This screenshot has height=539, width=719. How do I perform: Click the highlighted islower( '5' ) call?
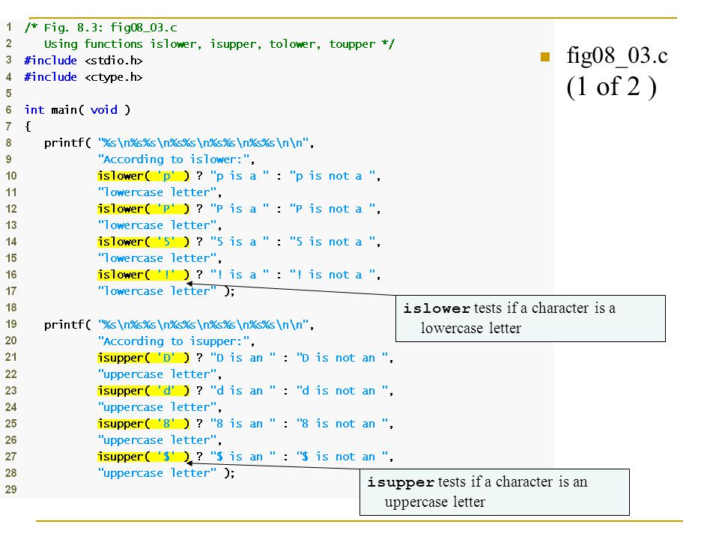(x=143, y=242)
